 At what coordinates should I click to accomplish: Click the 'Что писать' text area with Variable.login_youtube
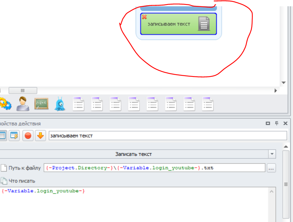(134, 204)
